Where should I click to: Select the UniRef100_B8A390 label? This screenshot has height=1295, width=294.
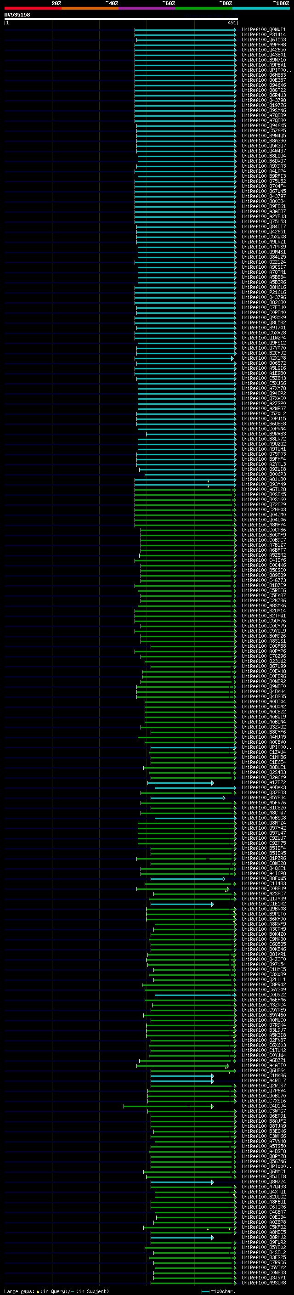[x=263, y=141]
